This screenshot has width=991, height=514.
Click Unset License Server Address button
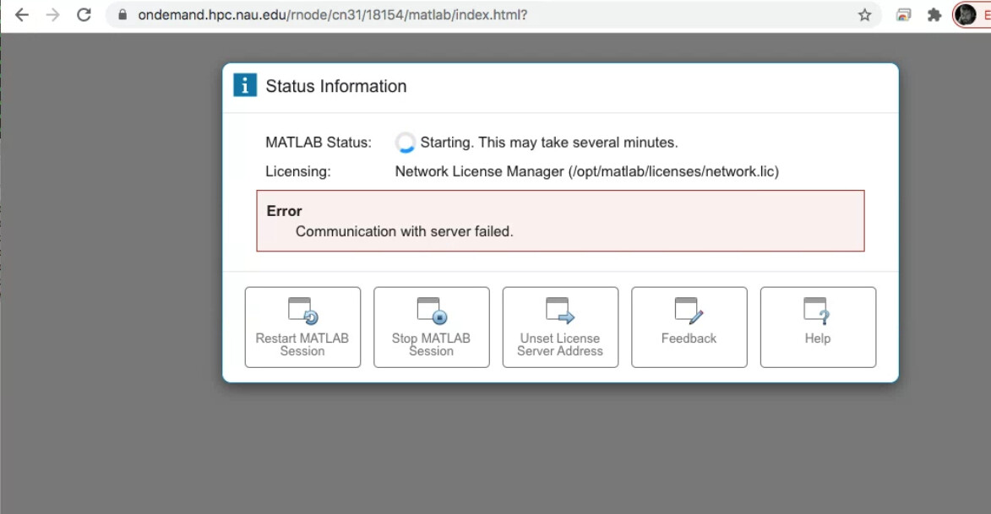pyautogui.click(x=561, y=327)
